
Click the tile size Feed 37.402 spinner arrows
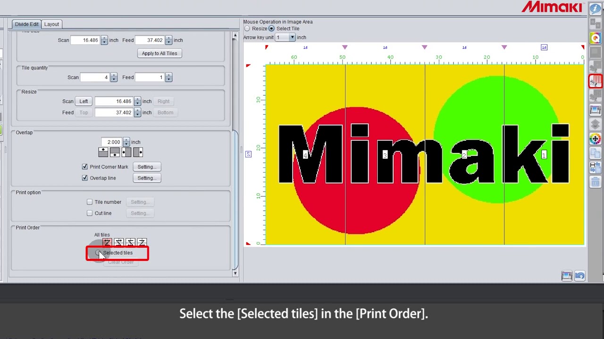[168, 40]
